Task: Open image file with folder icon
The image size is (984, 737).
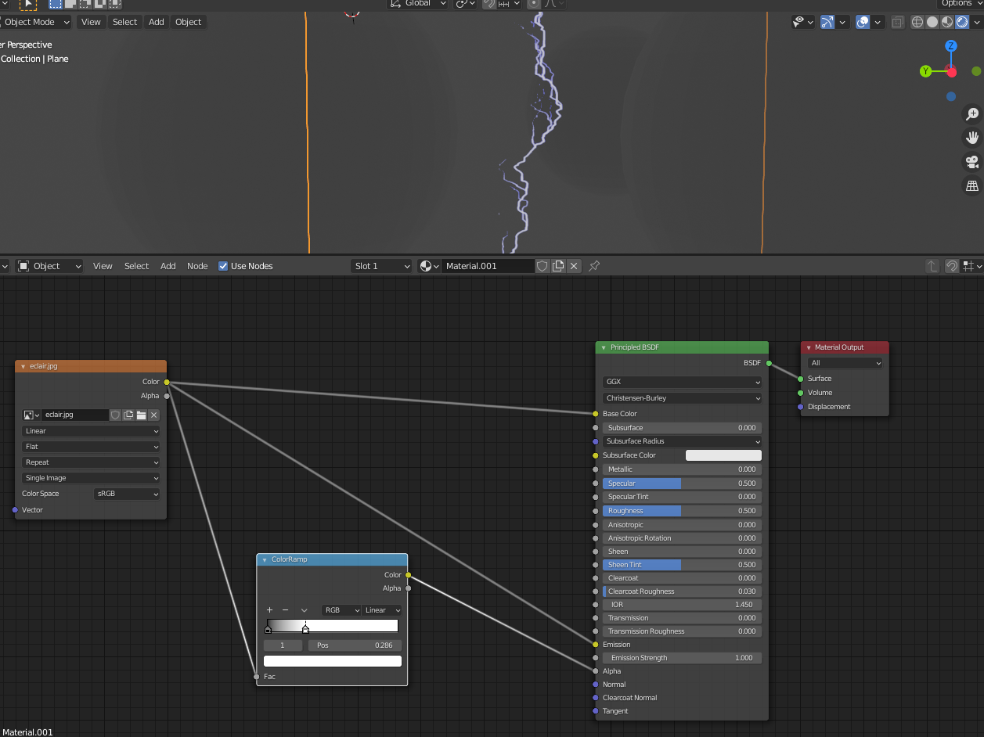Action: 142,415
